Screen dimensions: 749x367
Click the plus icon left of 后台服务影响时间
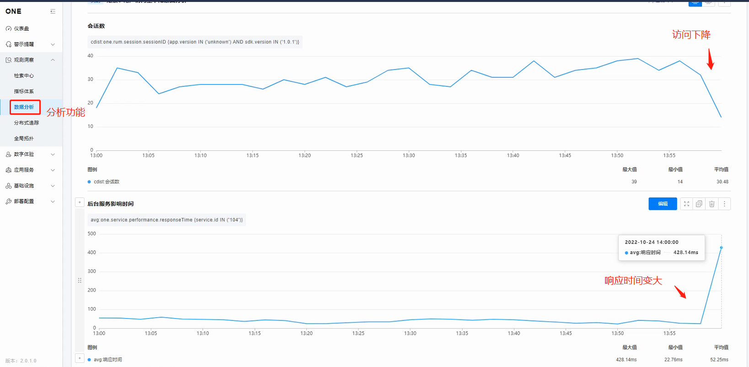pos(80,202)
